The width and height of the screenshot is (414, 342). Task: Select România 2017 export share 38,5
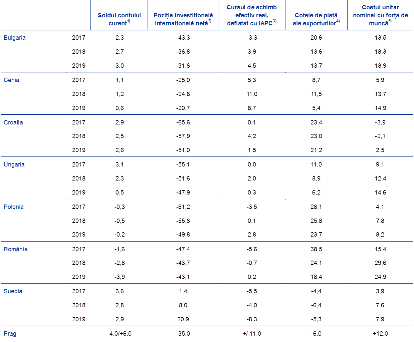tap(316, 249)
